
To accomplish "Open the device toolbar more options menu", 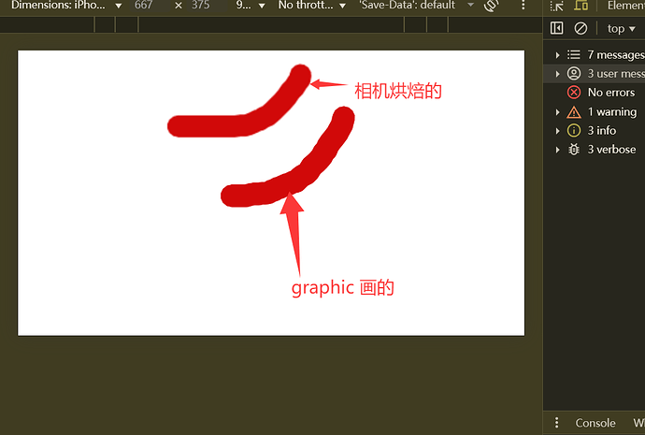I will (x=523, y=6).
